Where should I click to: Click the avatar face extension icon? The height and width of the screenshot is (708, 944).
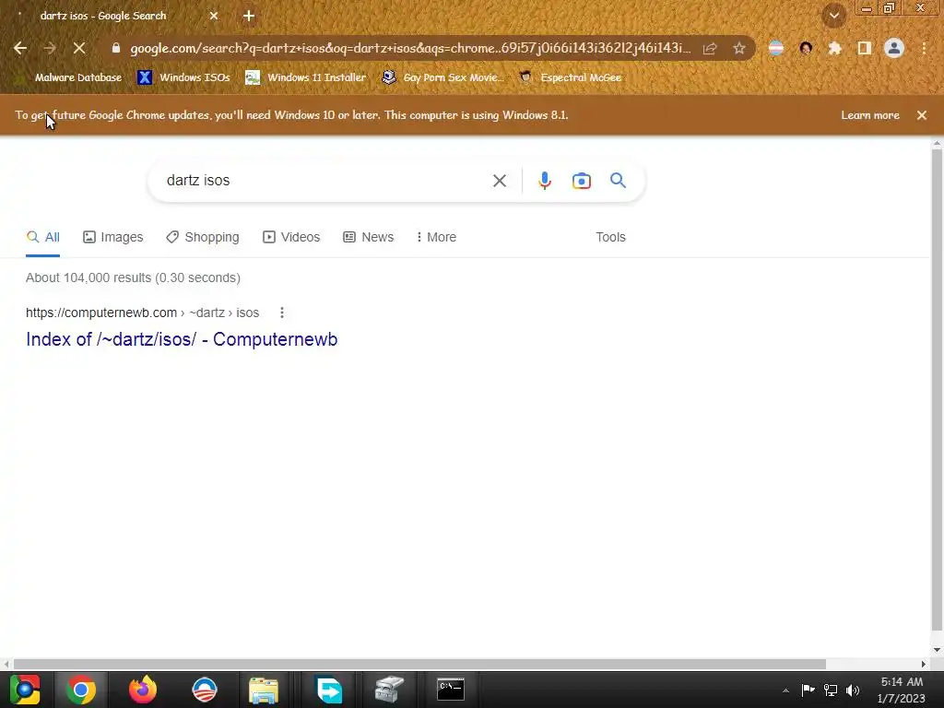(x=806, y=48)
